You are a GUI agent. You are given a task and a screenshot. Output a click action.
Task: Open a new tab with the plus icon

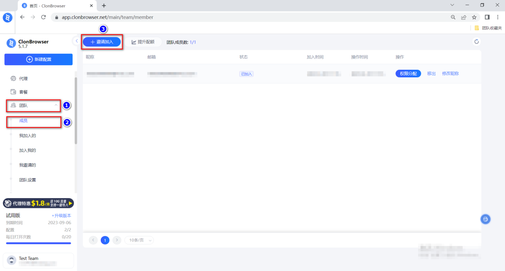coord(104,6)
